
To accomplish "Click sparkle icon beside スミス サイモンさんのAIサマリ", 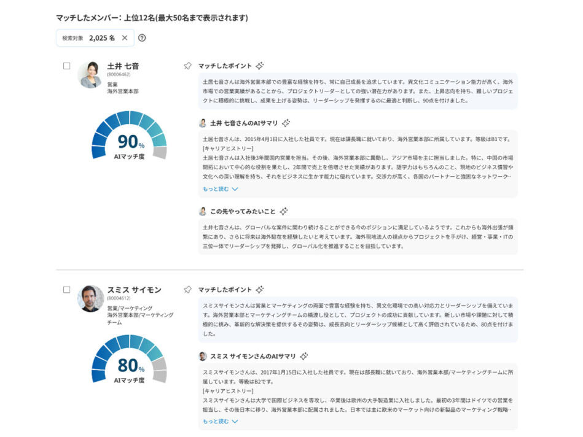I will pos(303,356).
